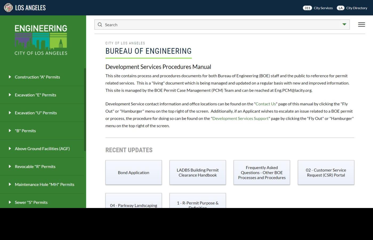Open the search dropdown arrow
Viewport: 373px width, 240px height.
pyautogui.click(x=344, y=24)
